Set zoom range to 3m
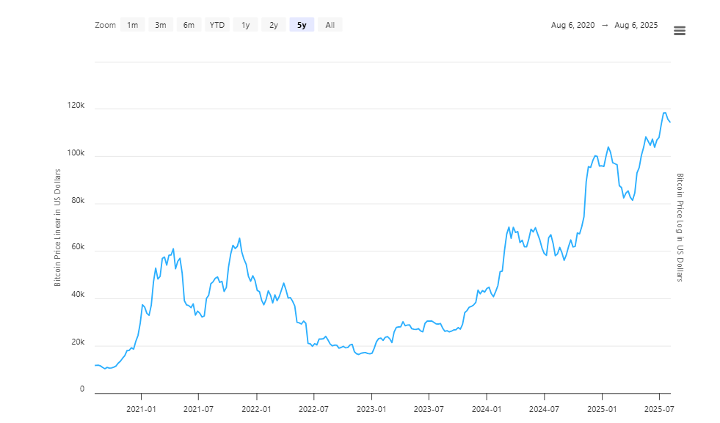 (x=161, y=25)
